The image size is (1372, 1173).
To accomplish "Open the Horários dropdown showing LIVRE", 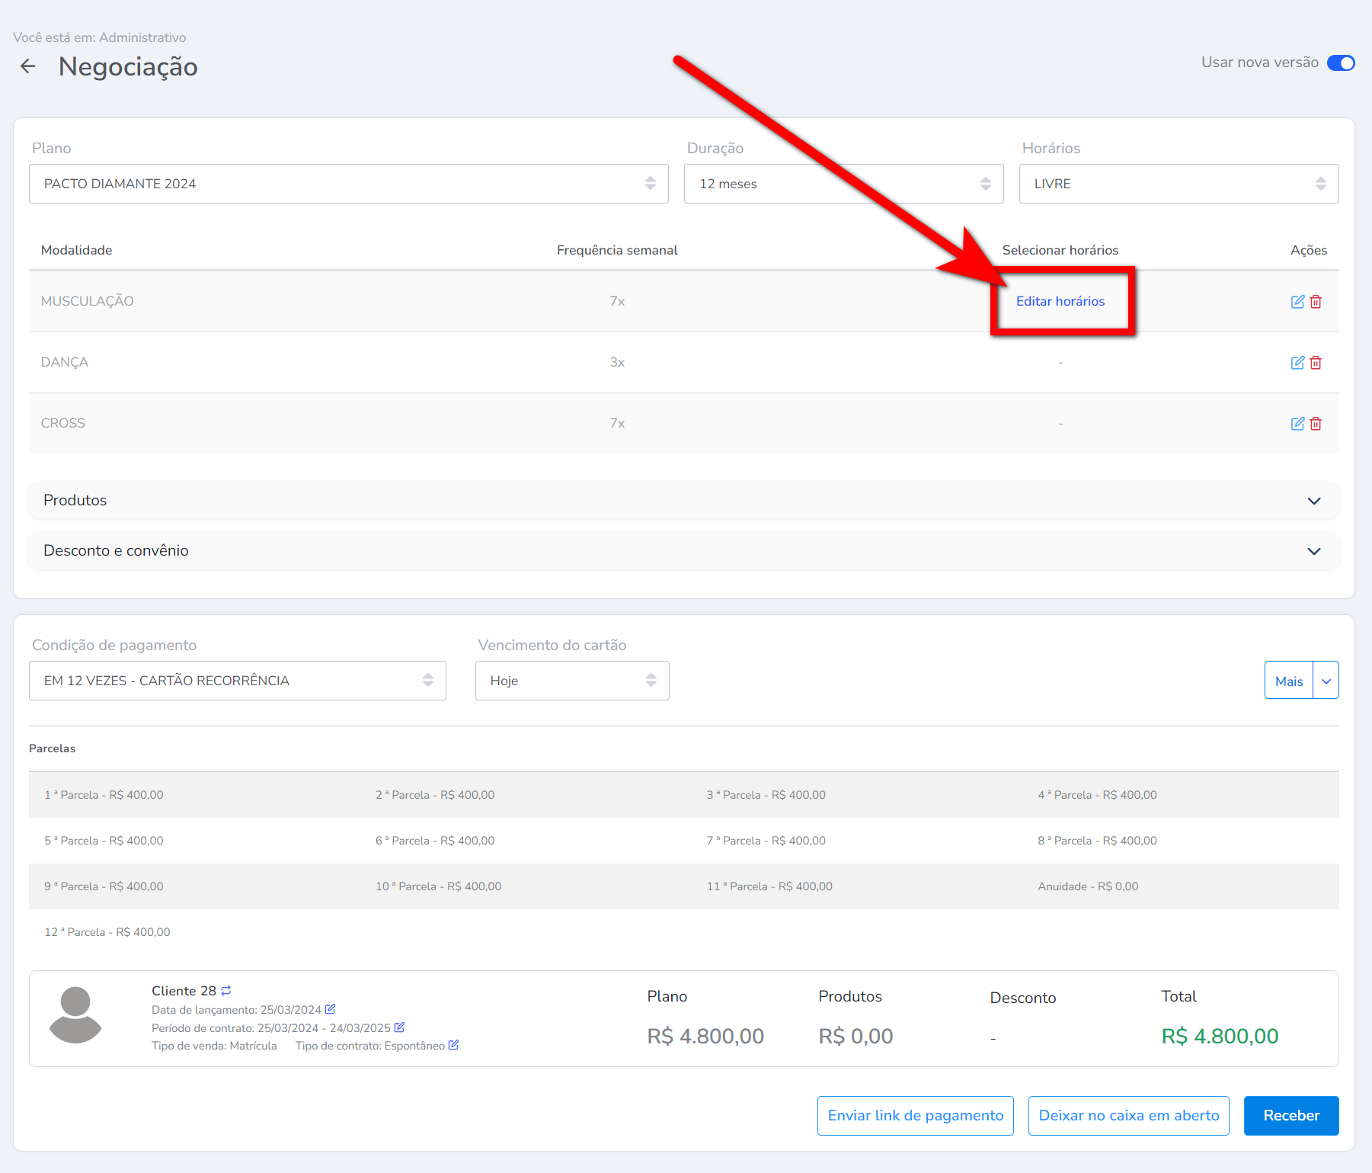I will [x=1179, y=184].
